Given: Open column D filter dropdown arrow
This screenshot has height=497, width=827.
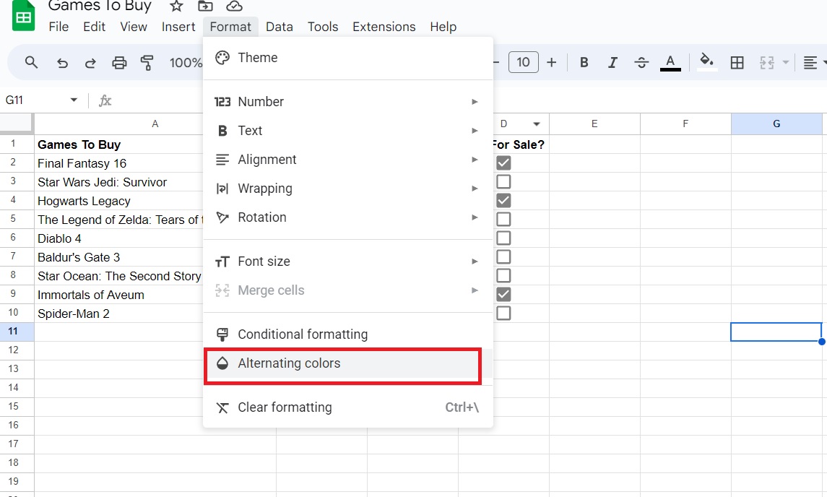Looking at the screenshot, I should [537, 124].
